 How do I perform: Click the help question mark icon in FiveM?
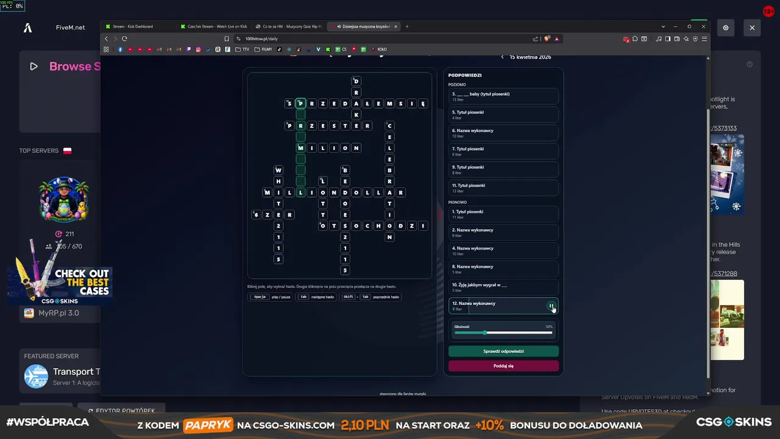pos(750,64)
